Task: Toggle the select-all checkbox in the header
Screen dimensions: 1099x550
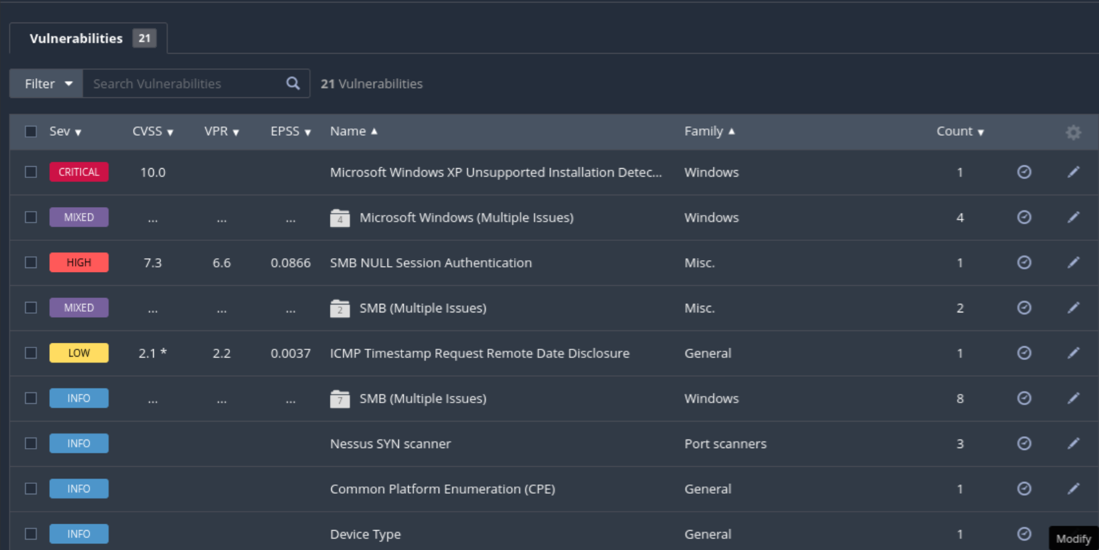Action: click(31, 132)
